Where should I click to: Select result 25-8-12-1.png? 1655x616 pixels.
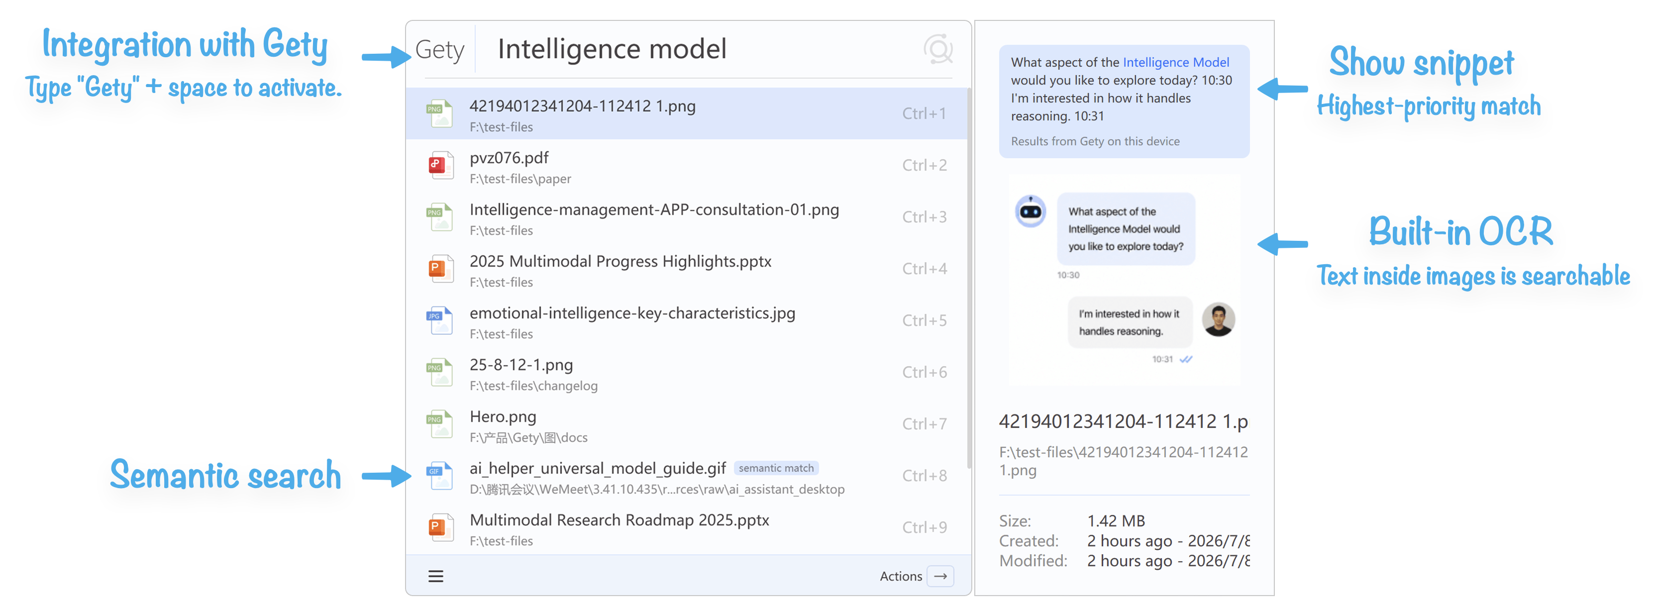[x=687, y=373]
